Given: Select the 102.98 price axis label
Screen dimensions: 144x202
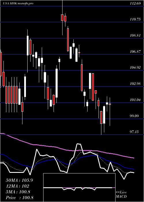Looking at the screenshot, I should click(135, 84).
